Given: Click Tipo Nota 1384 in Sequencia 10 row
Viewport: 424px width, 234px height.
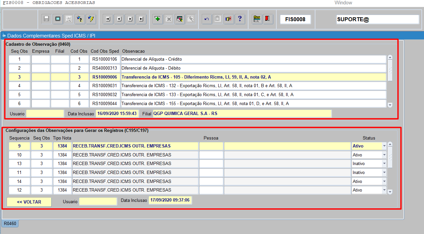Looking at the screenshot, I should 62,155.
